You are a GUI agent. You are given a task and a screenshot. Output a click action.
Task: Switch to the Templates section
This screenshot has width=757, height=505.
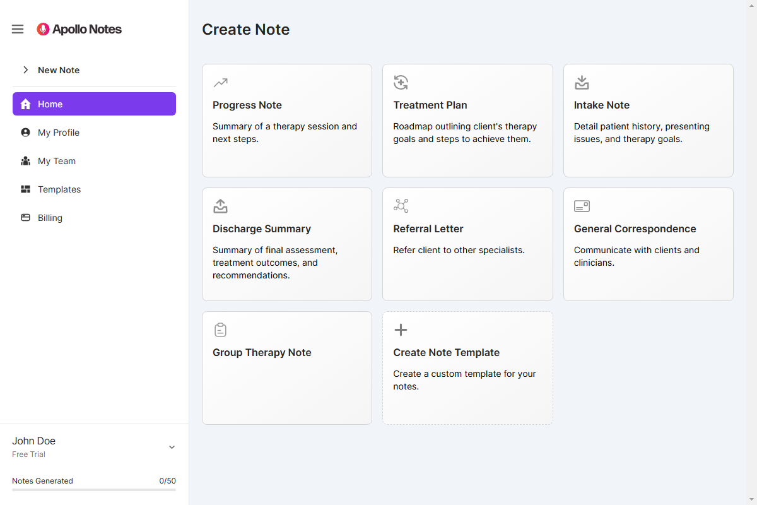point(59,189)
